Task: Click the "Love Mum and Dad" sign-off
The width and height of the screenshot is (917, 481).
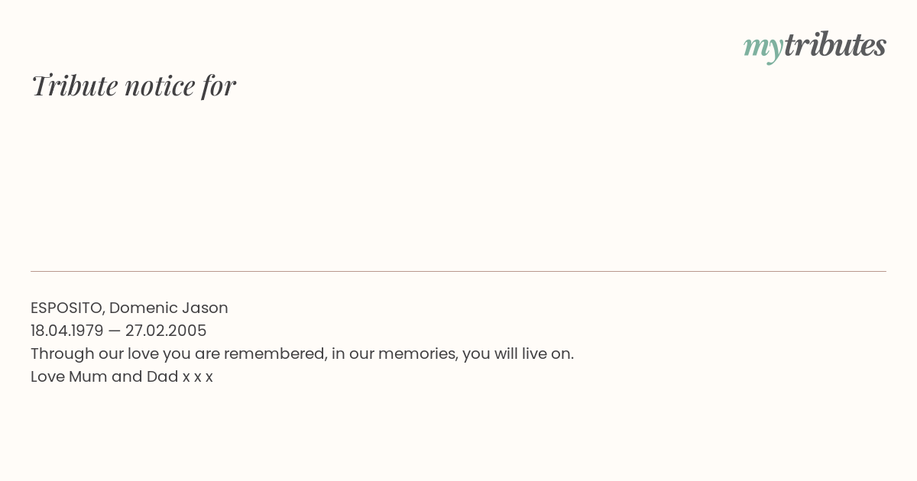Action: pos(105,376)
